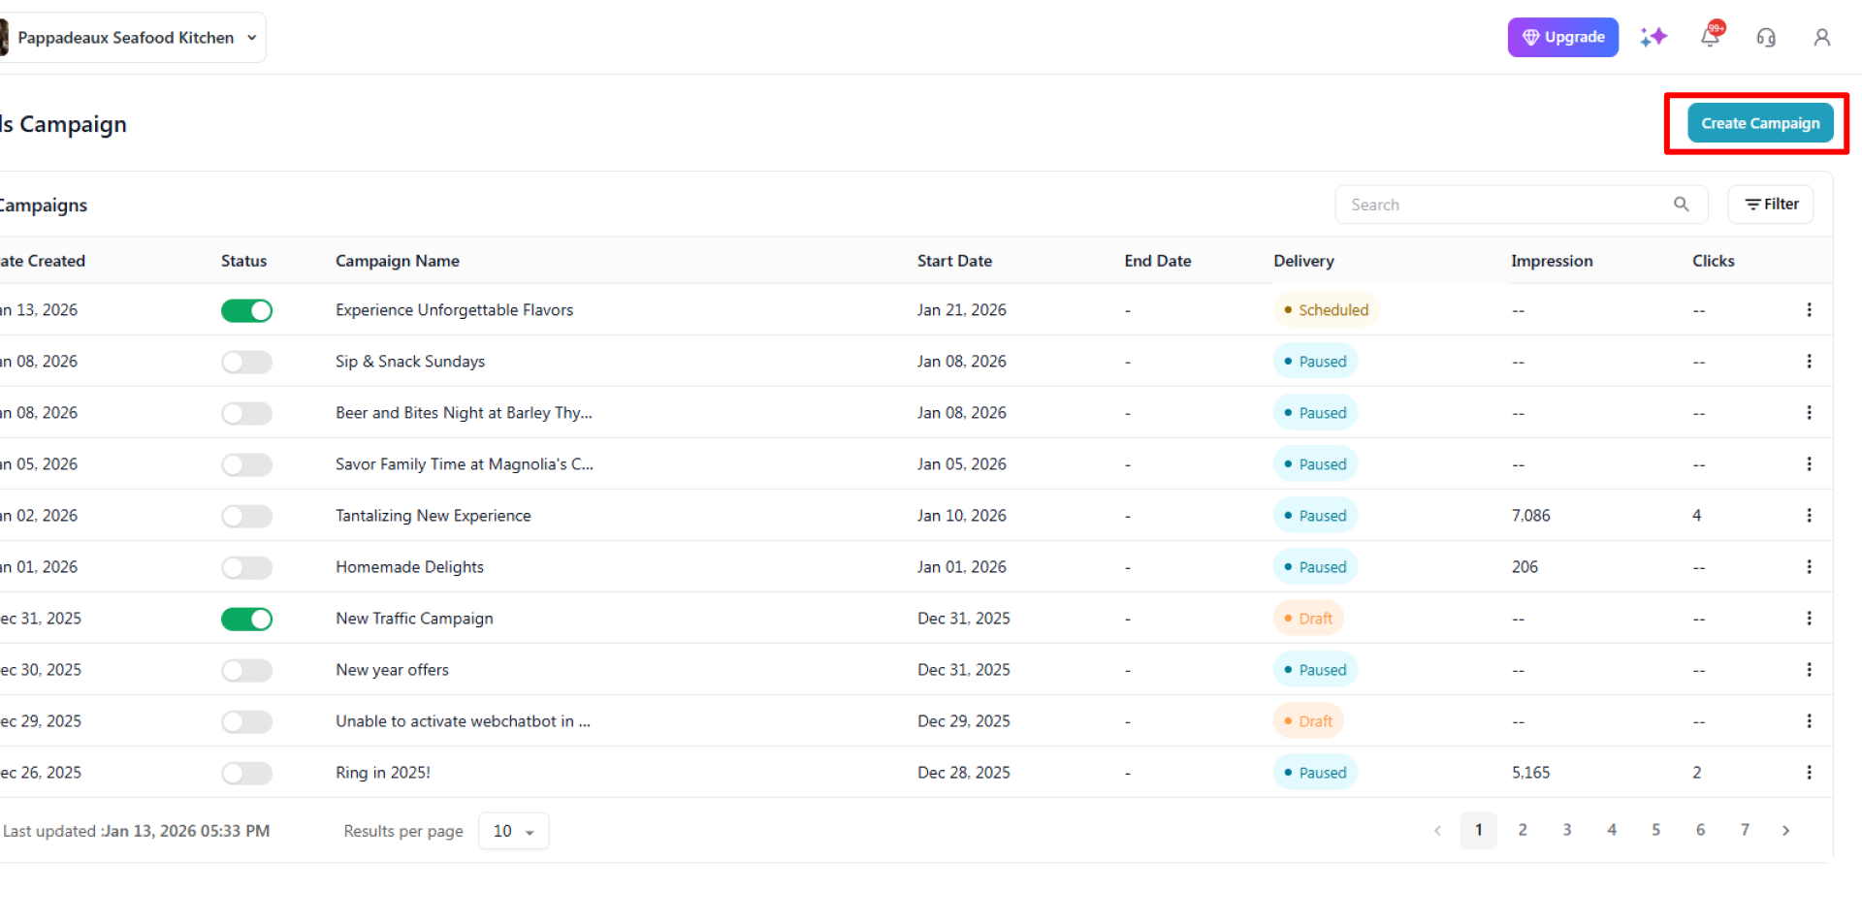Go to next page using arrow

[1785, 830]
